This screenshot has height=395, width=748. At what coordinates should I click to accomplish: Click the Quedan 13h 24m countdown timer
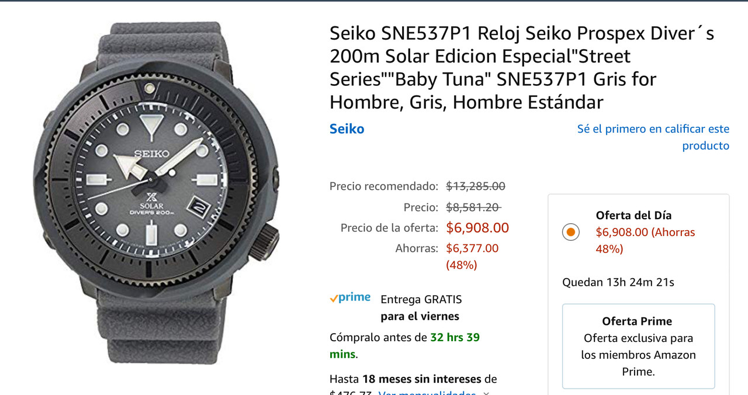point(618,282)
